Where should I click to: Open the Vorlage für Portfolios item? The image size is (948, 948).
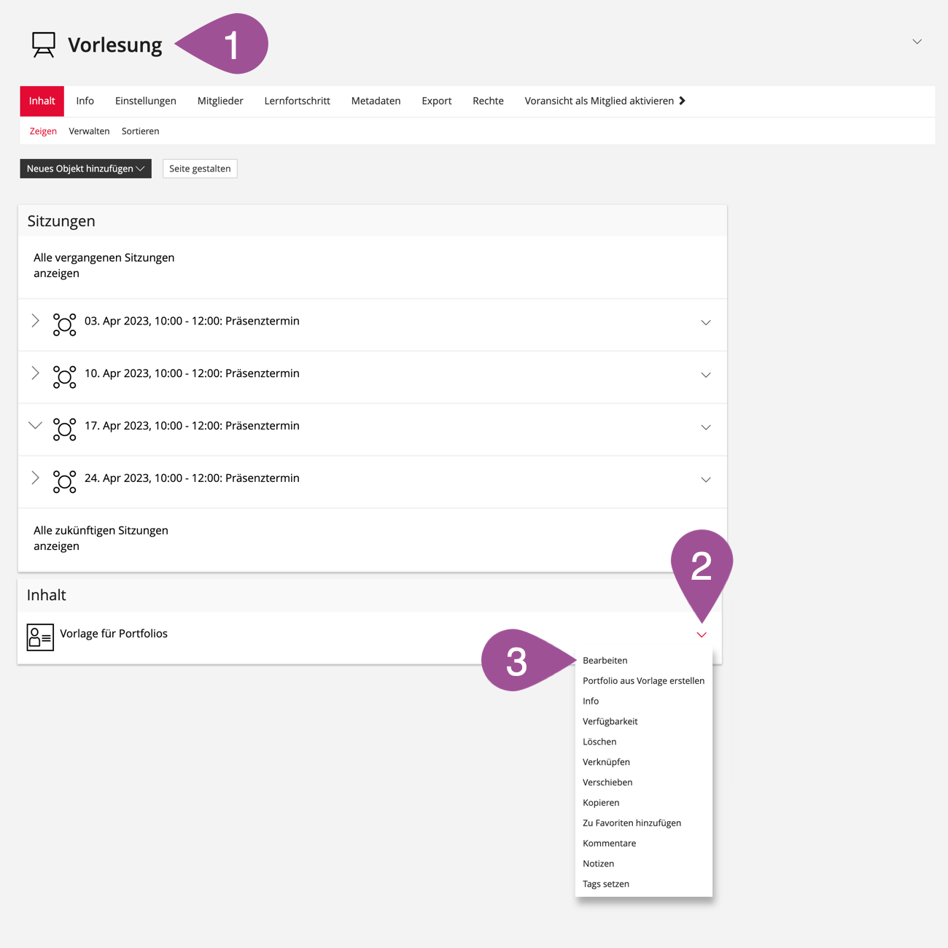tap(114, 634)
